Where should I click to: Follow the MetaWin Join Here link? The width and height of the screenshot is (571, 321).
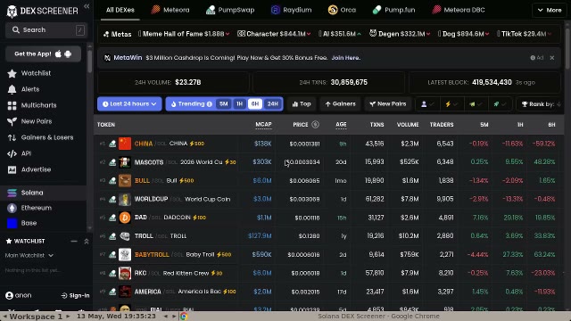coord(346,58)
